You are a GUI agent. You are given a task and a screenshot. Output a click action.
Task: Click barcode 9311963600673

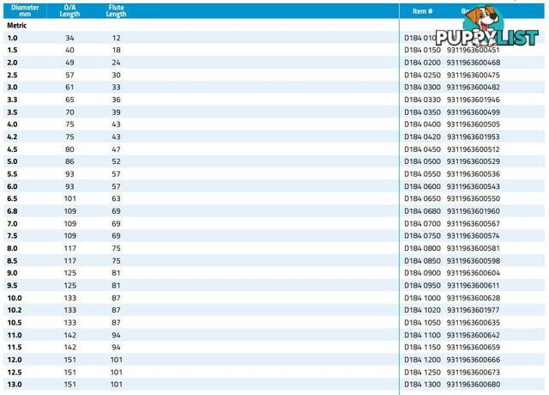pyautogui.click(x=473, y=373)
